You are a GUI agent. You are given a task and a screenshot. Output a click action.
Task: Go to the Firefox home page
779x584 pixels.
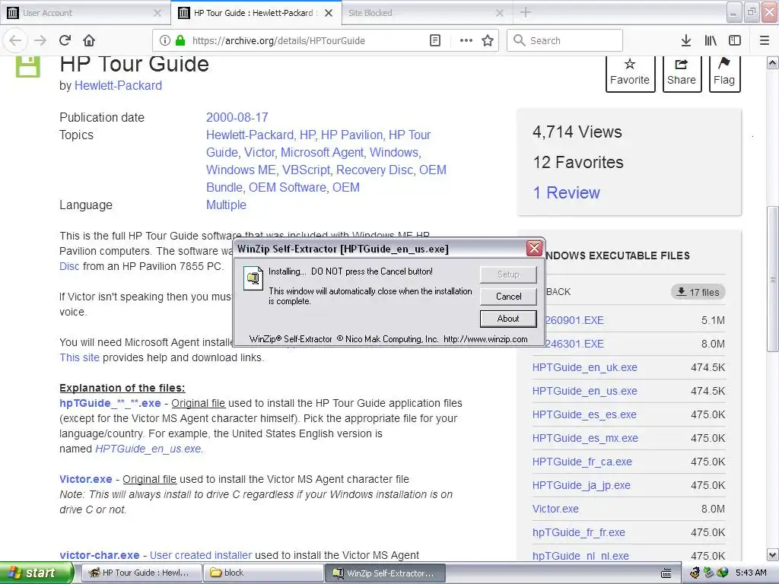click(89, 40)
